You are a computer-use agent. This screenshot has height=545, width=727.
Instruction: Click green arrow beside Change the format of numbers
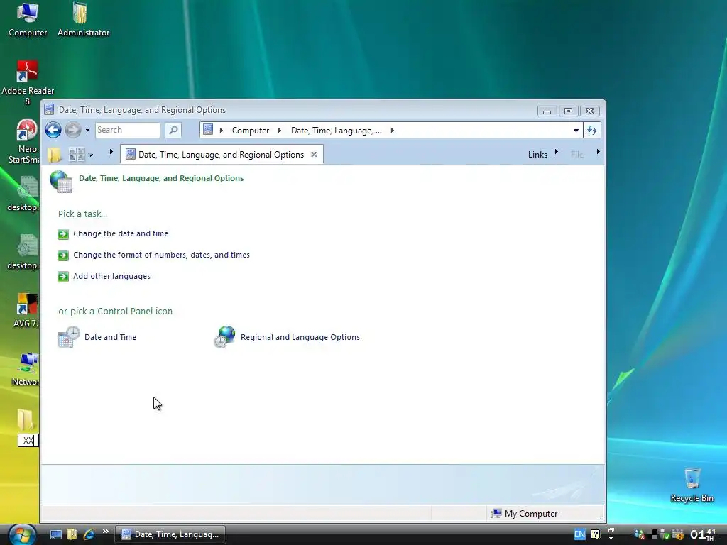[63, 255]
